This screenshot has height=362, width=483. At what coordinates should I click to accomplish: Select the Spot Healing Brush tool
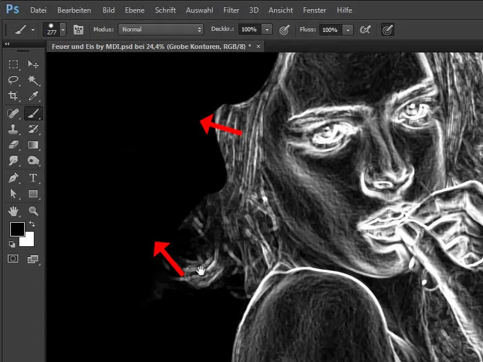point(13,113)
